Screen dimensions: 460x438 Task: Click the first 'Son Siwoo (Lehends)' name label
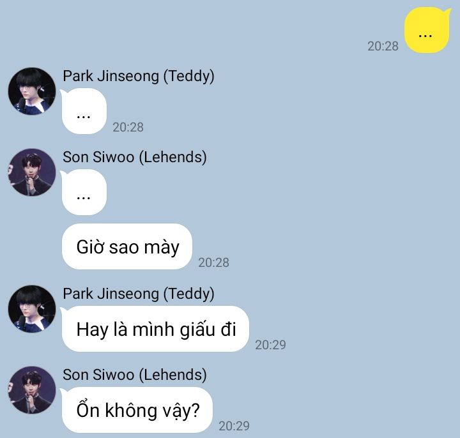point(135,157)
